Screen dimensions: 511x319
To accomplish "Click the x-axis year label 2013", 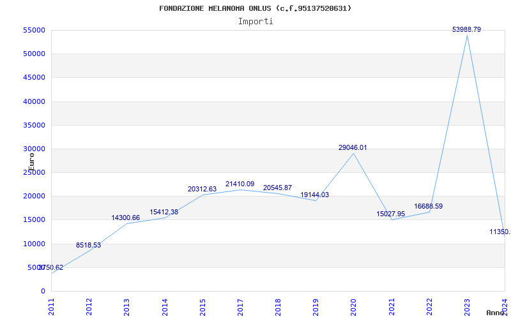I will 127,307.
